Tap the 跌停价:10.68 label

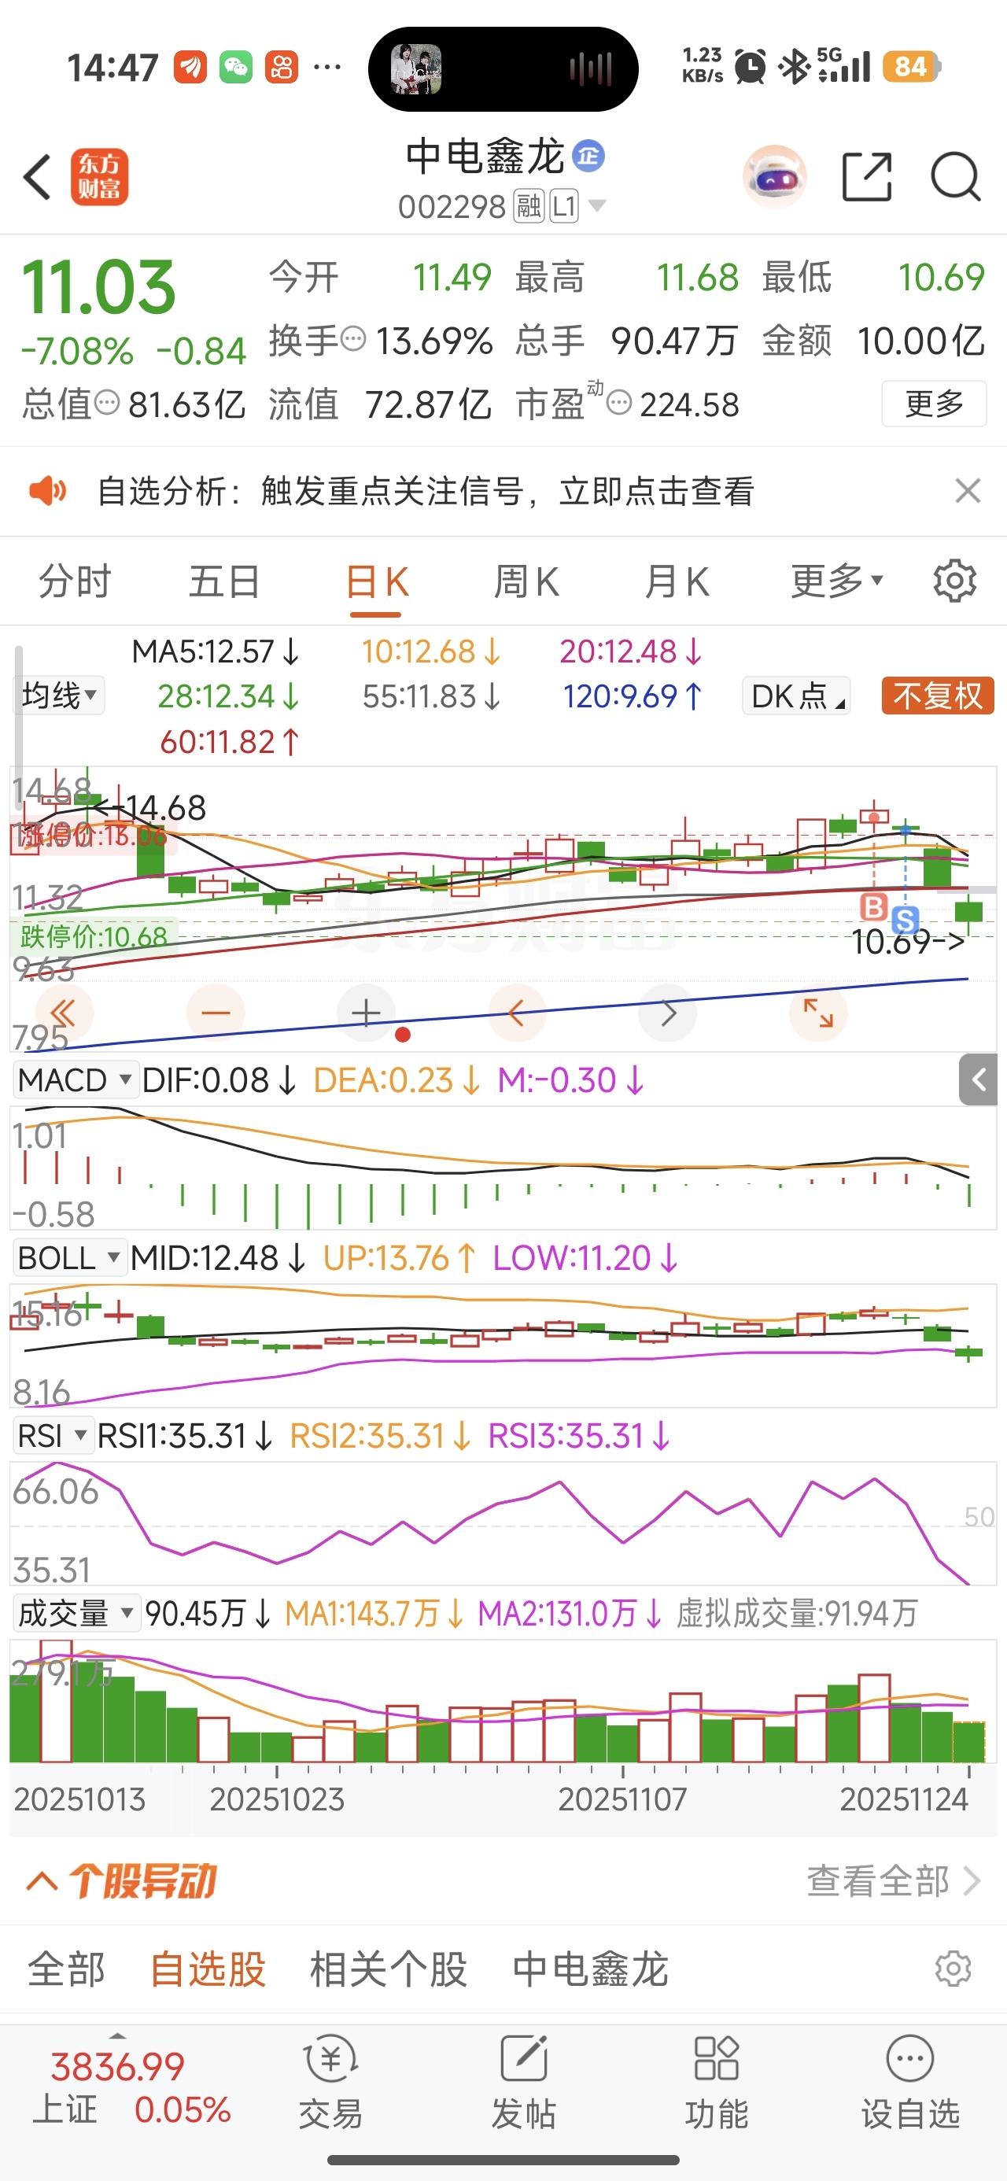(x=93, y=936)
